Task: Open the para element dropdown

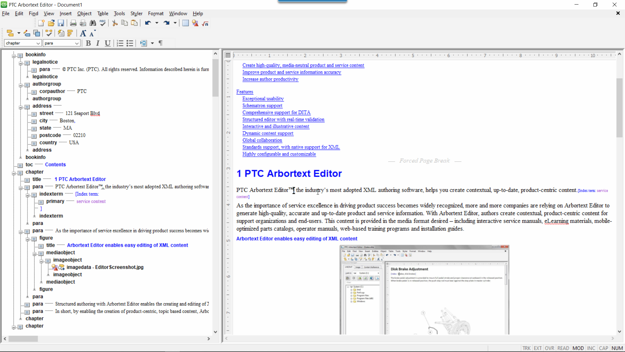Action: (x=77, y=43)
